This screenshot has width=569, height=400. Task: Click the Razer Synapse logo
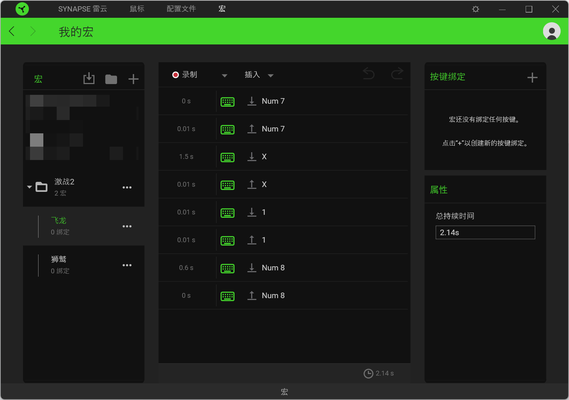tap(22, 9)
